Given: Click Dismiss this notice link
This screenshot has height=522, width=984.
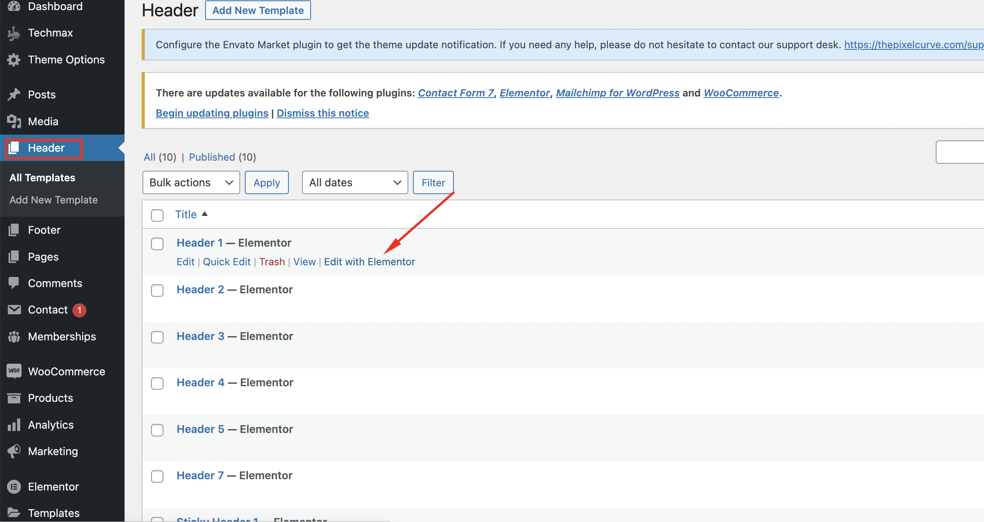Looking at the screenshot, I should [323, 113].
